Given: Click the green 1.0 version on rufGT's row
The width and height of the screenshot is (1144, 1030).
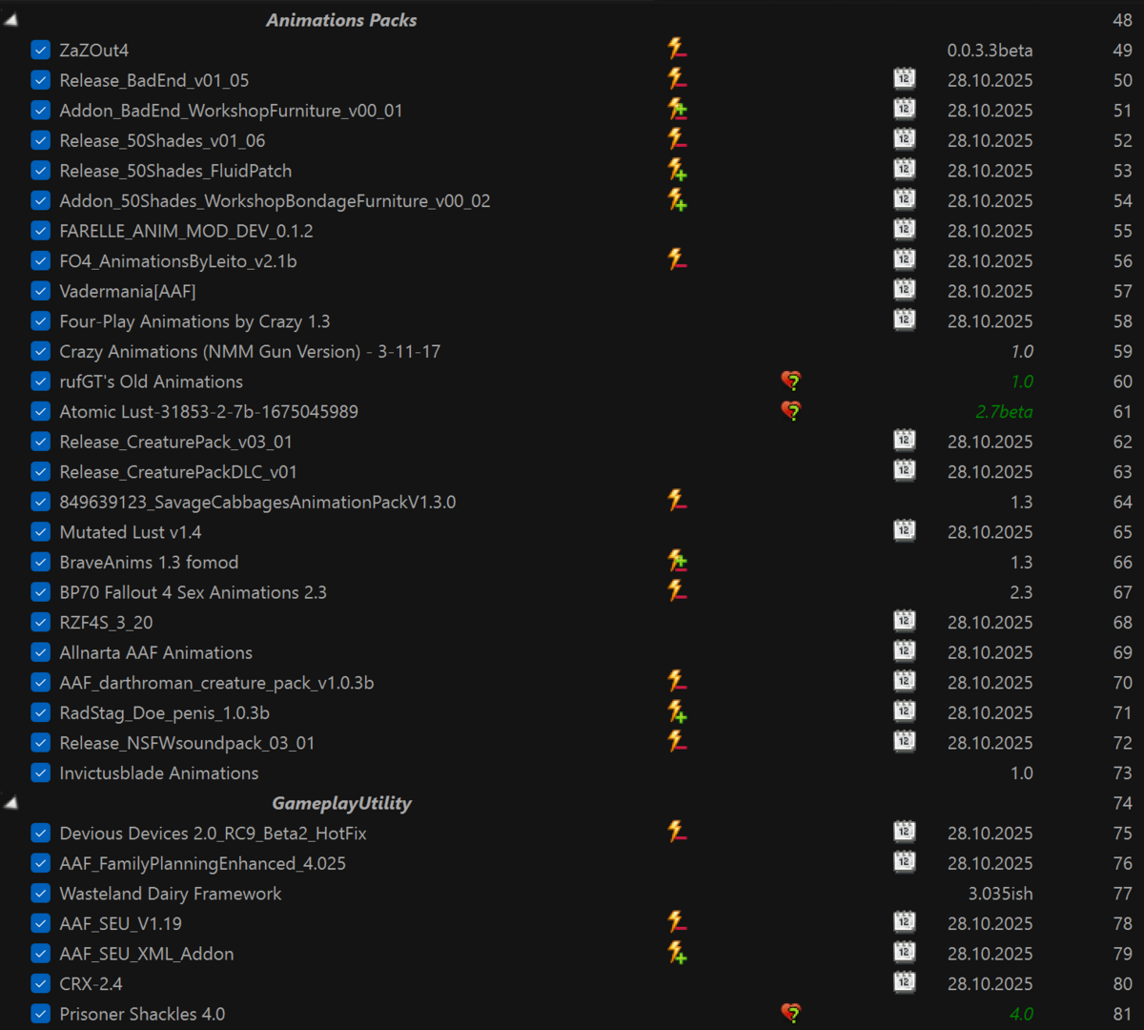Looking at the screenshot, I should click(1022, 381).
